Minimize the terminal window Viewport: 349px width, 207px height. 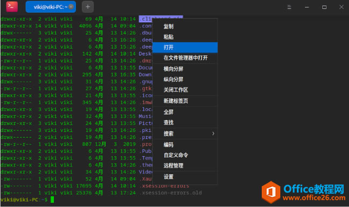[307, 7]
